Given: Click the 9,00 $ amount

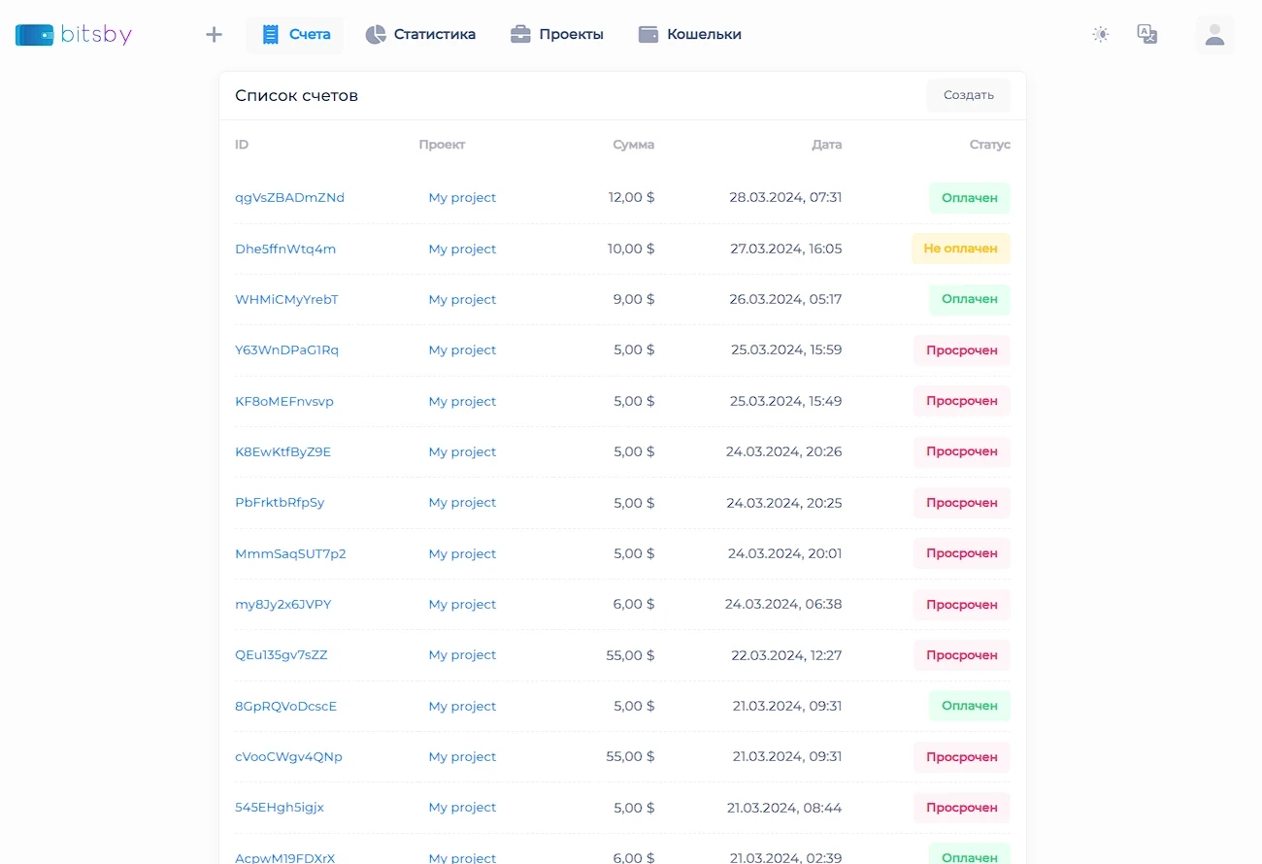Looking at the screenshot, I should pos(634,299).
